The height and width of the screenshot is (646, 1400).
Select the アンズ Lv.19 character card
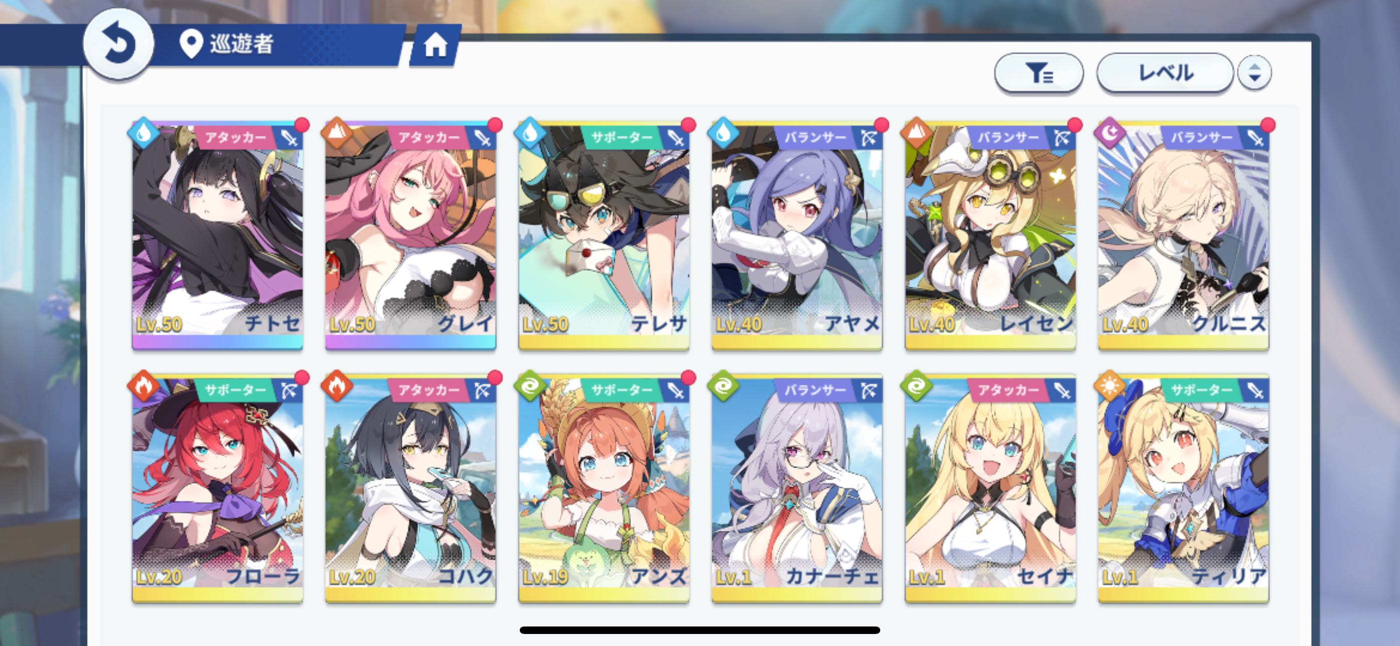604,488
